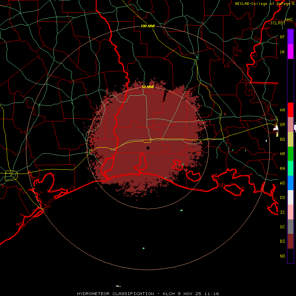Click the olive yellow BD legend swatch

pos(290,139)
